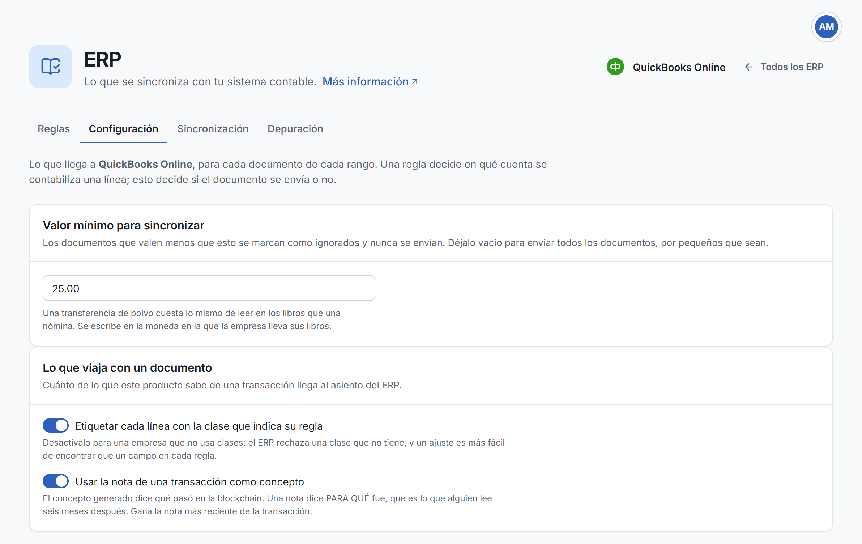Click the QuickBooks Online name in header
Viewport: 862px width, 544px height.
point(679,67)
